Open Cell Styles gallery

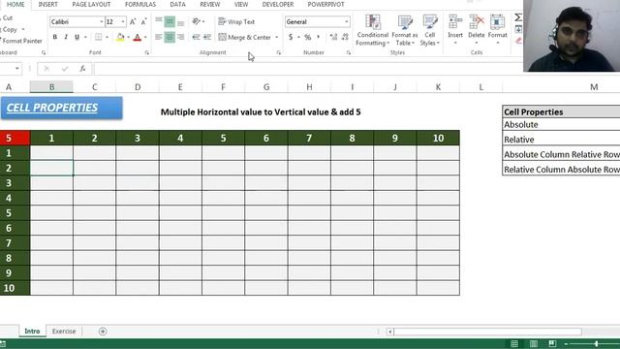(x=430, y=30)
